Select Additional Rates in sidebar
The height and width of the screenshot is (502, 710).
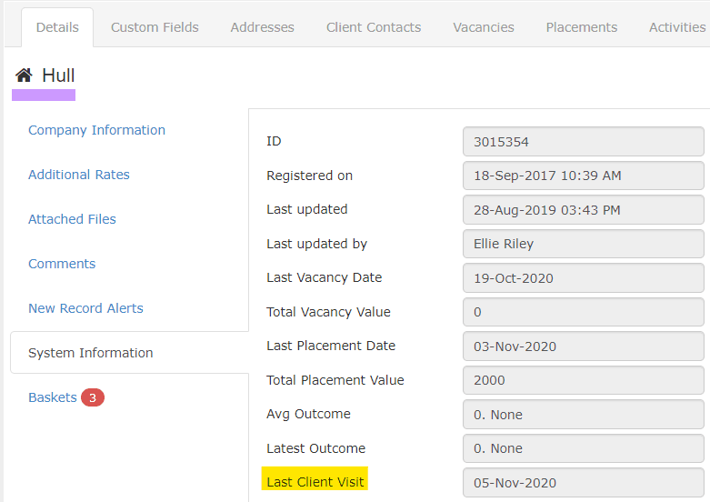(x=79, y=175)
